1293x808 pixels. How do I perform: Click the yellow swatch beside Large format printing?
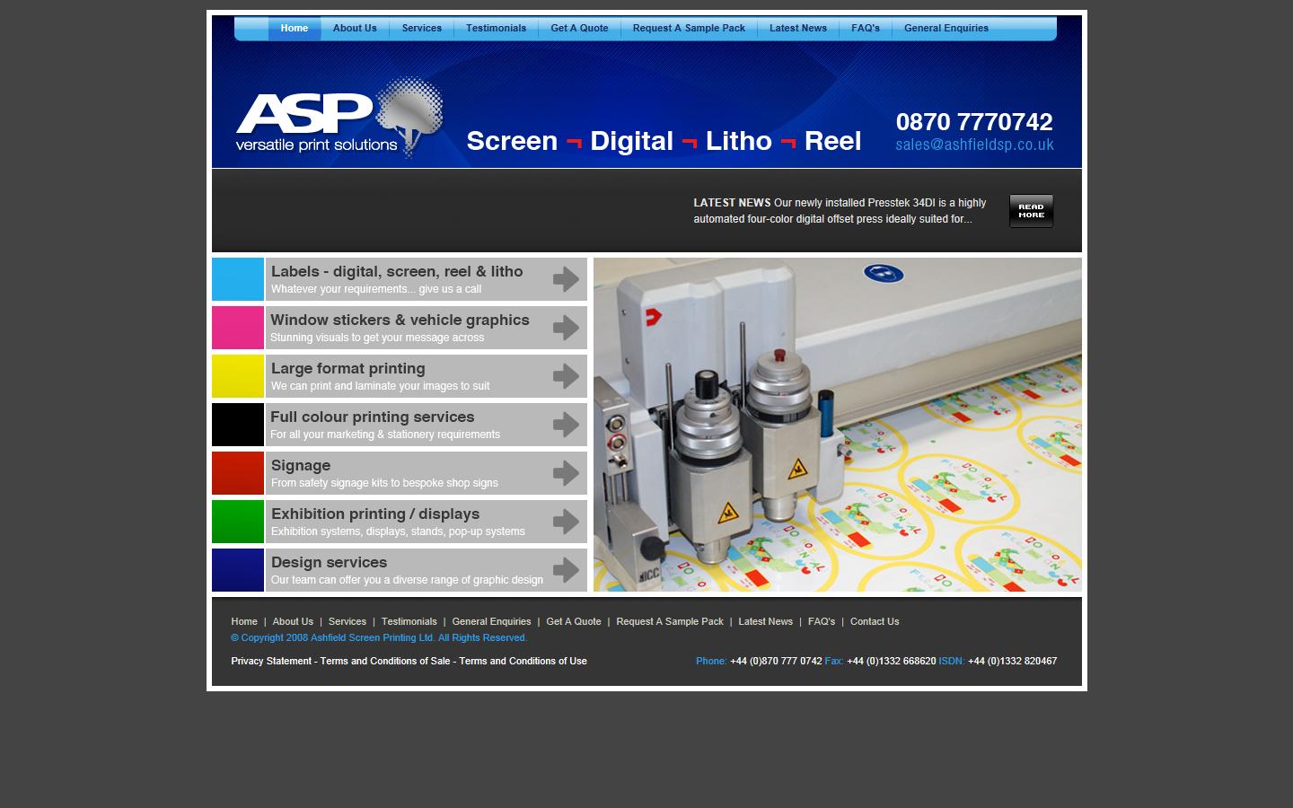[x=237, y=376]
